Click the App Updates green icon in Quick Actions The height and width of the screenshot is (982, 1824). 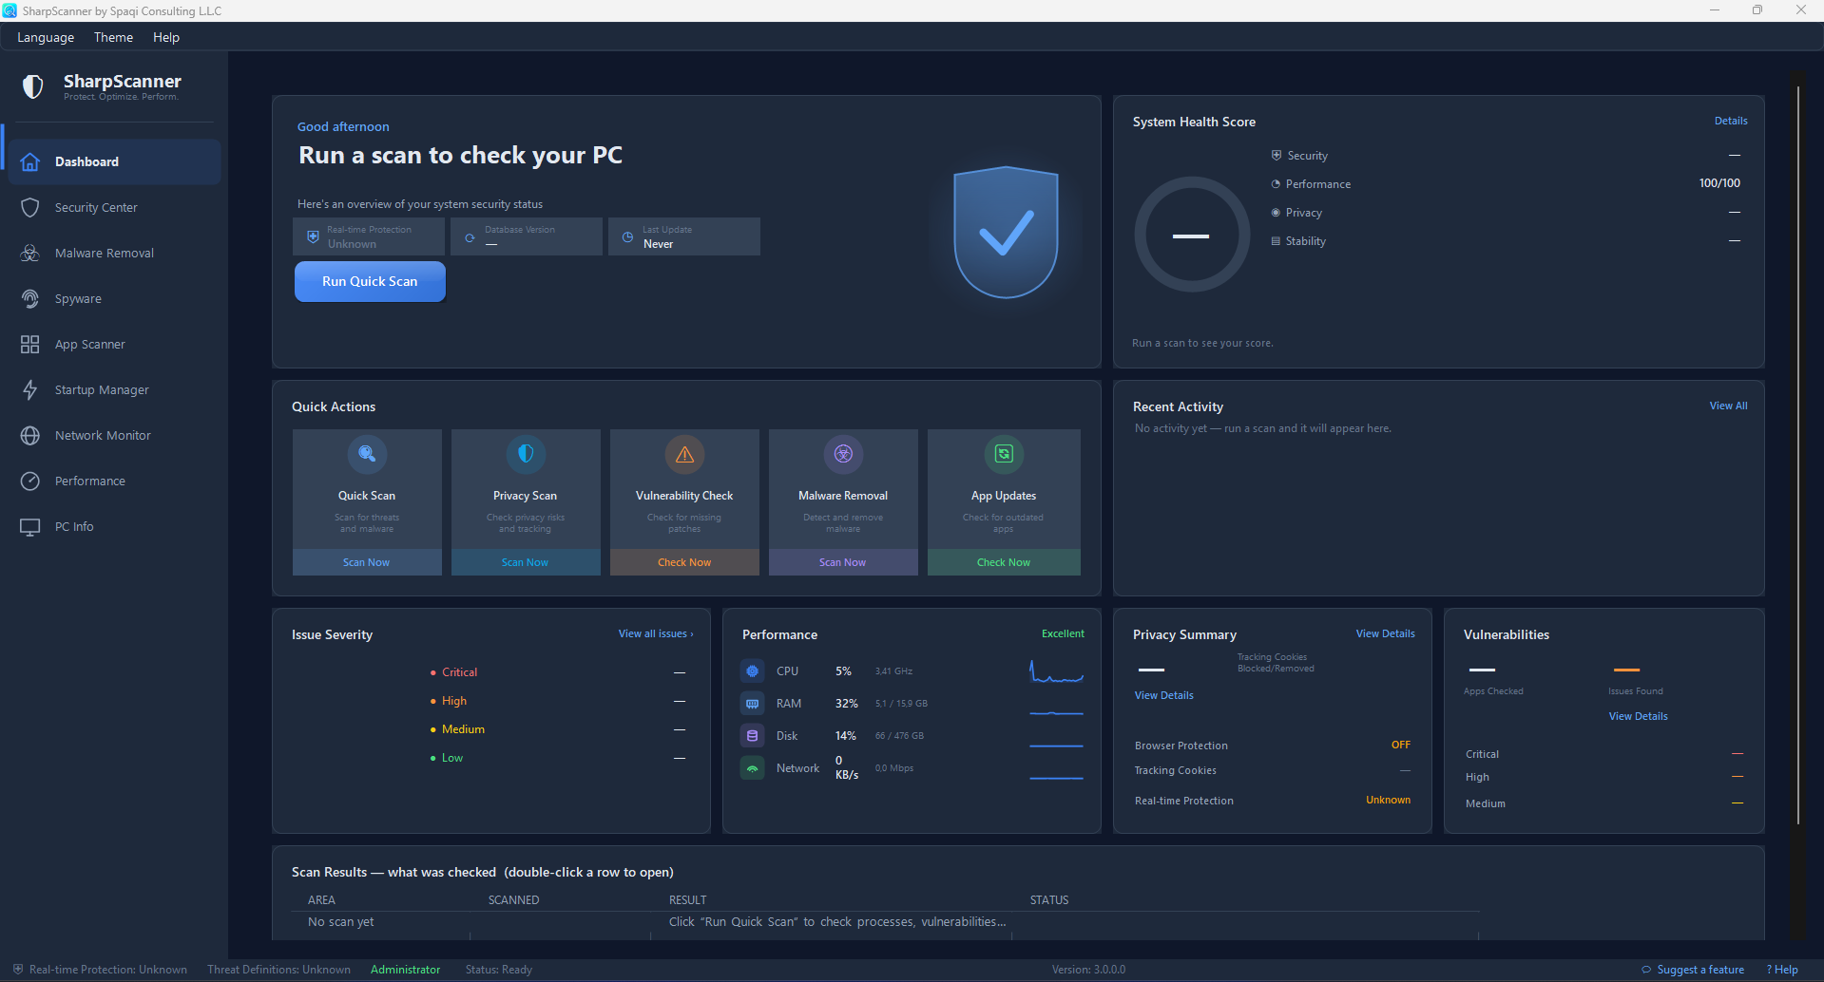(1004, 454)
